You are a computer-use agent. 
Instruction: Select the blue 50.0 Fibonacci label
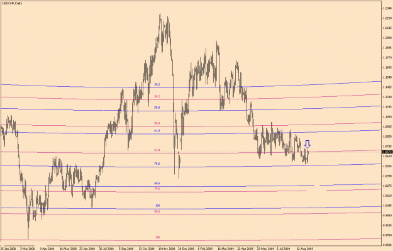[x=157, y=108]
